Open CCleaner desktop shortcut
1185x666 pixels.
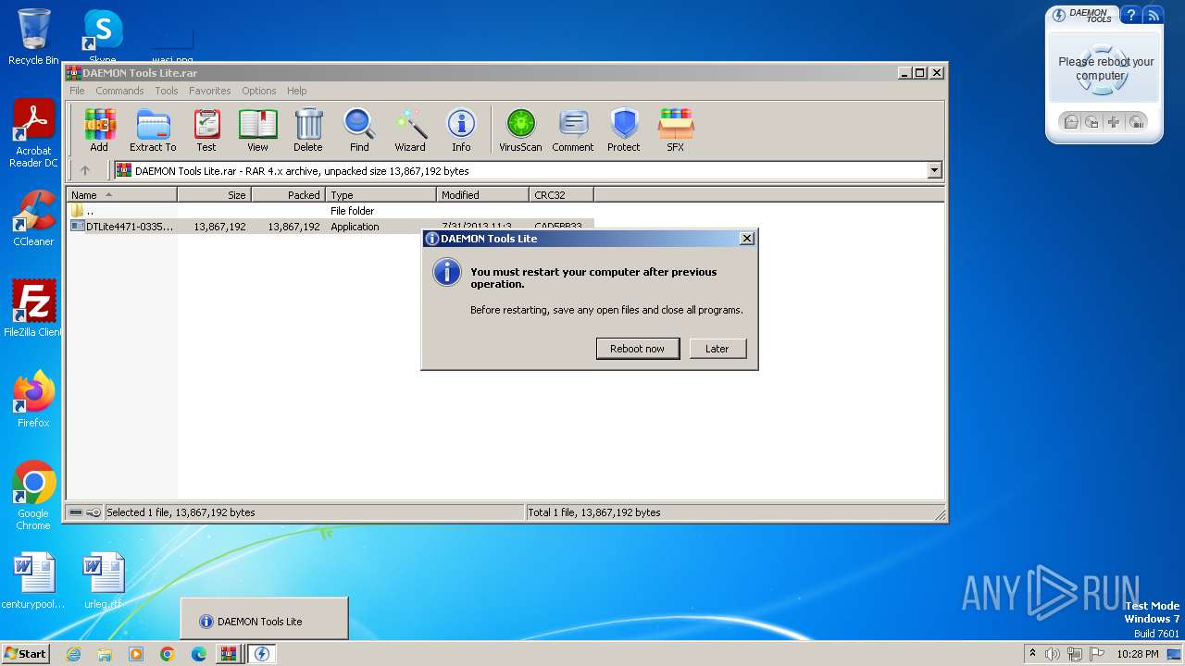33,218
